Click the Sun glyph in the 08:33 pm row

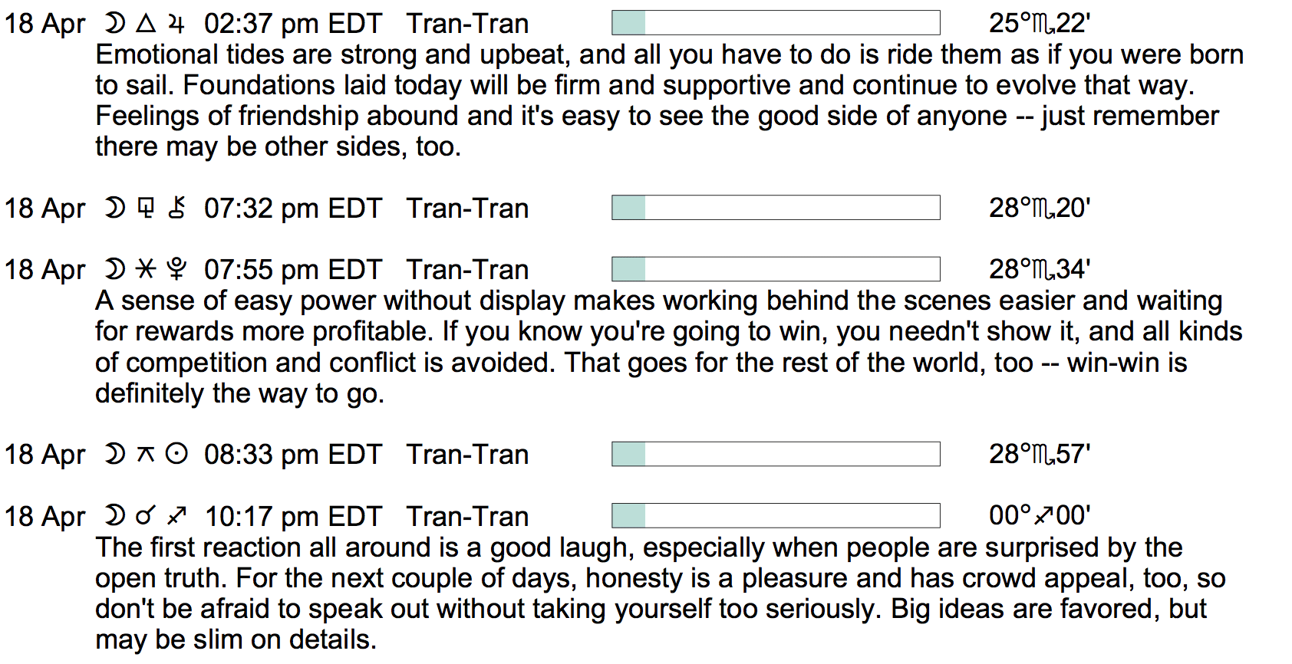pos(176,455)
